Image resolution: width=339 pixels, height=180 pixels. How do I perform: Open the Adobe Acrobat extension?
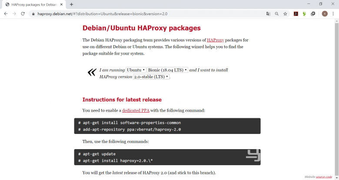[x=296, y=14]
